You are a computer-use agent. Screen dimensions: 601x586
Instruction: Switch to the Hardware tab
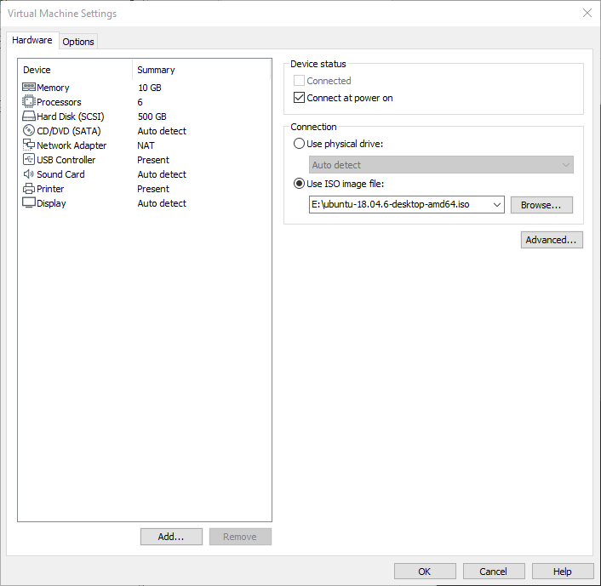click(32, 41)
